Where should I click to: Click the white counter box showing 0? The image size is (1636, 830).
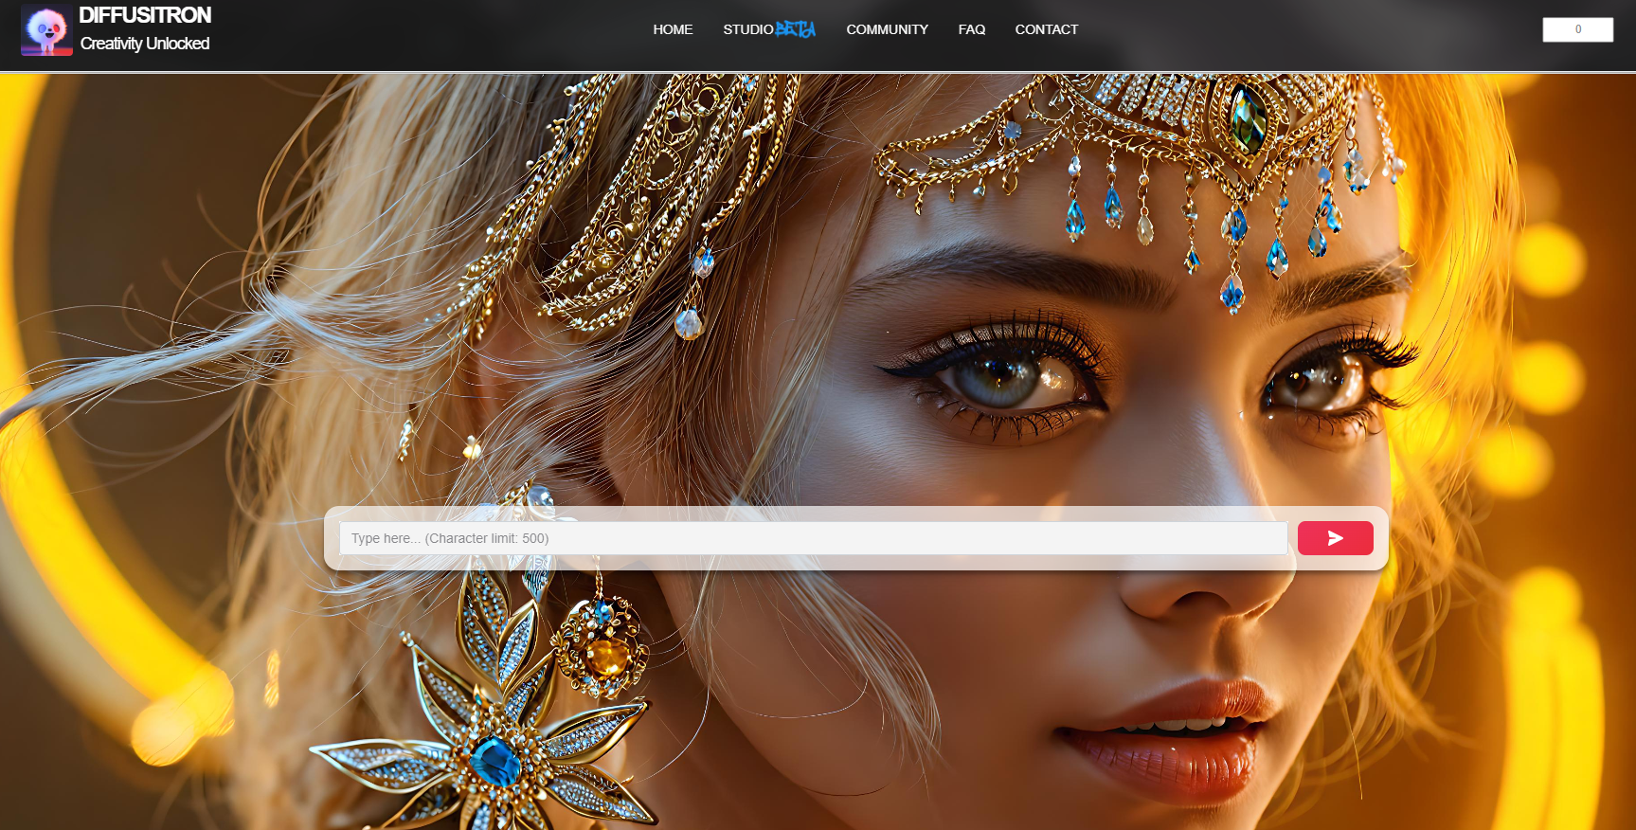pyautogui.click(x=1577, y=29)
